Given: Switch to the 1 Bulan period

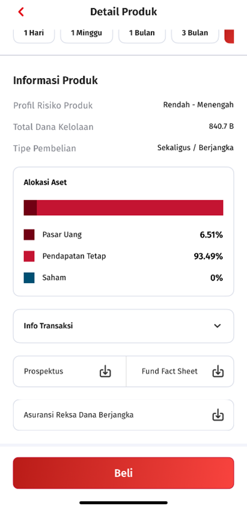Looking at the screenshot, I should pyautogui.click(x=142, y=33).
